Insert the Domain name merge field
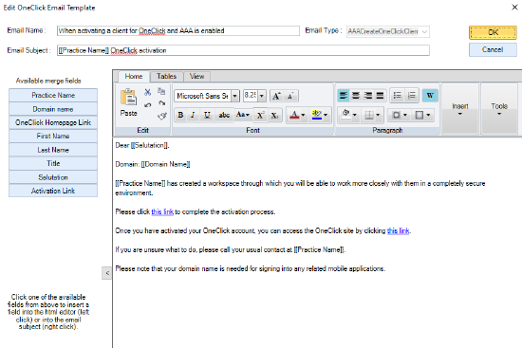The image size is (522, 348). (x=53, y=109)
